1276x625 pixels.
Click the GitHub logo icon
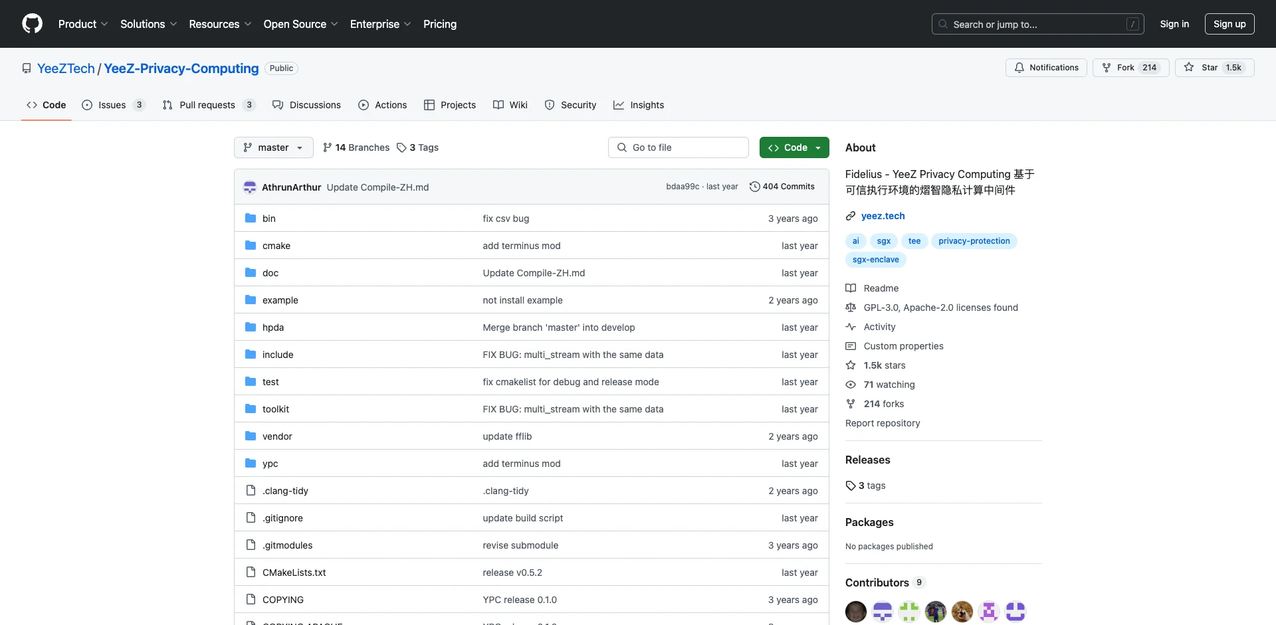point(32,24)
